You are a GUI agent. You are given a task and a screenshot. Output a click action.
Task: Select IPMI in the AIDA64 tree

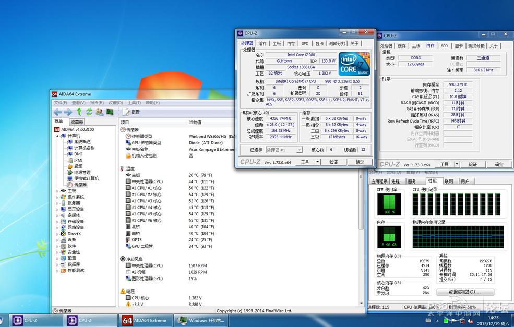pyautogui.click(x=78, y=160)
